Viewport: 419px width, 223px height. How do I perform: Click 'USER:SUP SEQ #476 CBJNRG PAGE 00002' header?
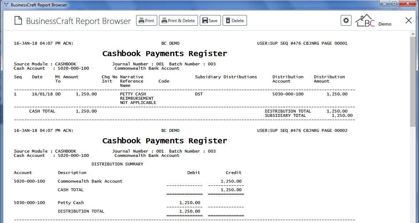point(302,130)
